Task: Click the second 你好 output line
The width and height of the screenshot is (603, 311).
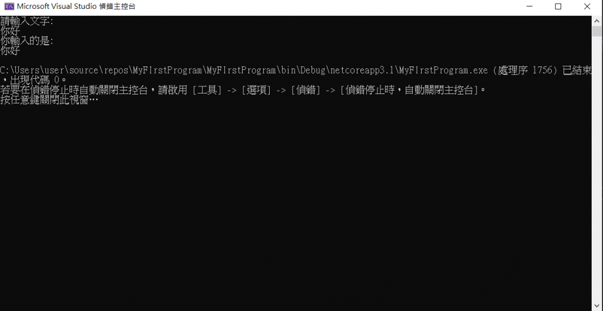Action: pyautogui.click(x=10, y=51)
